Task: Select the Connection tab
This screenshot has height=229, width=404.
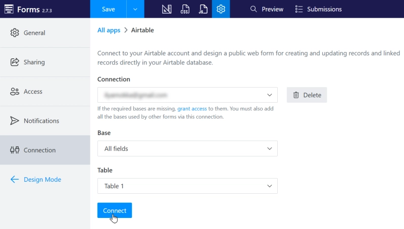Action: [45, 150]
